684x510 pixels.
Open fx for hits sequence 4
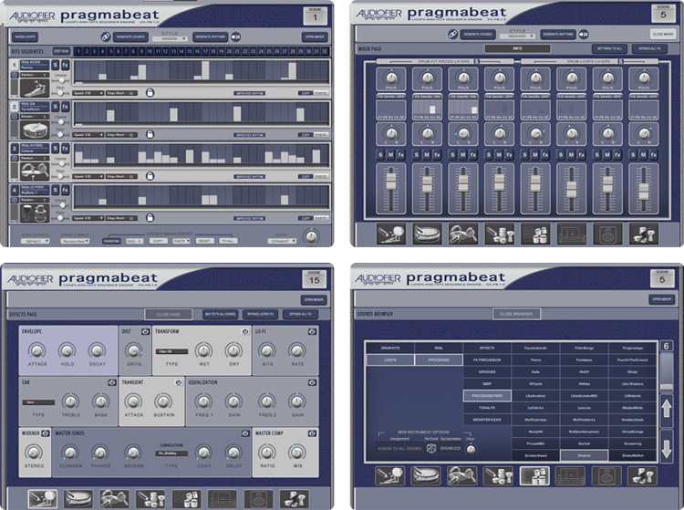[66, 190]
